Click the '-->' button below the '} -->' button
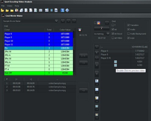Screen dimensions: 151x121 point(83,63)
